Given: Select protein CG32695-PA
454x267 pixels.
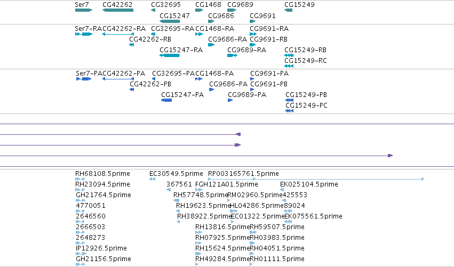Looking at the screenshot, I should (x=154, y=79).
